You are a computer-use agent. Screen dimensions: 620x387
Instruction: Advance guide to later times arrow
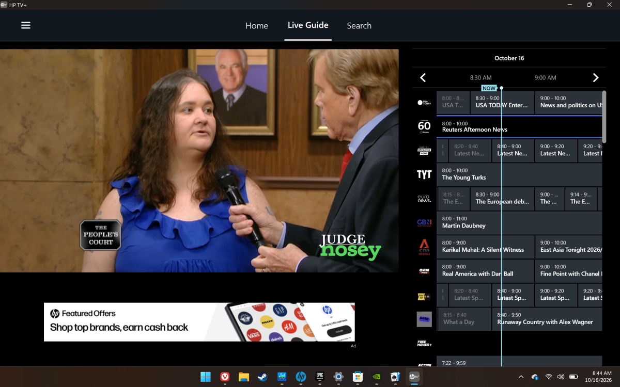[595, 77]
